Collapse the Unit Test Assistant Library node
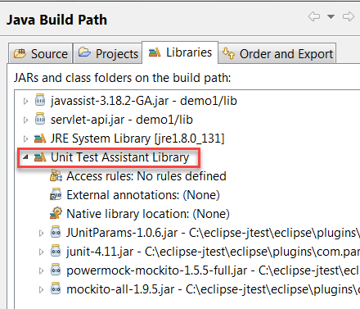Screen dimensions: 360x309 pos(25,157)
